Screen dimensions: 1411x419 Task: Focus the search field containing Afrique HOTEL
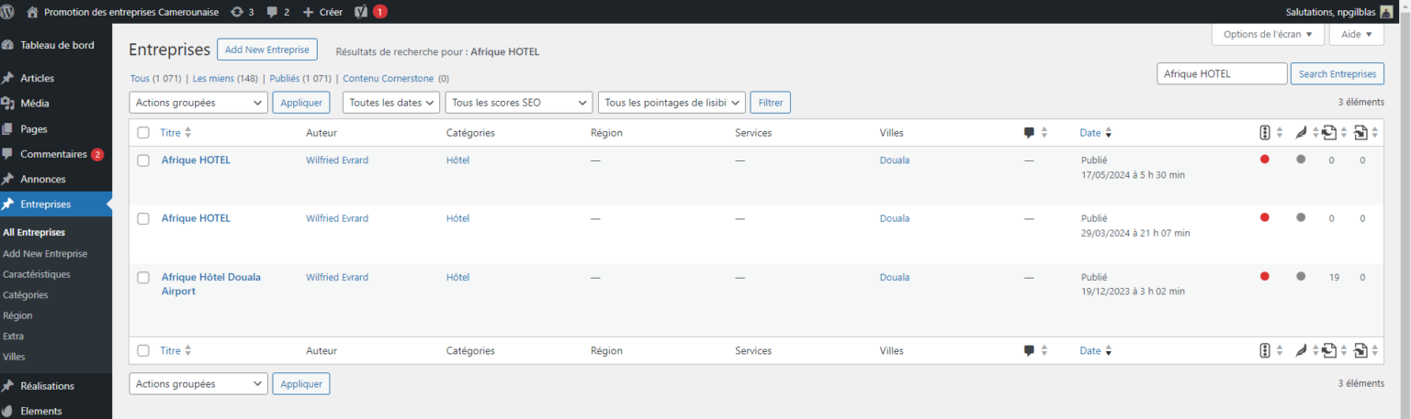pyautogui.click(x=1222, y=74)
